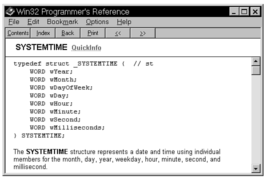Open the Edit menu

pyautogui.click(x=33, y=22)
